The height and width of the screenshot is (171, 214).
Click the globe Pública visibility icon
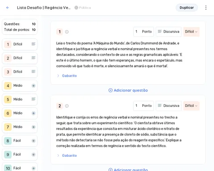pos(76,8)
